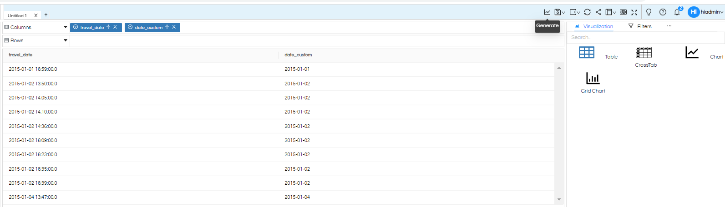Click cell 2015-01-02 14:05:00.0
The width and height of the screenshot is (725, 207).
coord(33,98)
